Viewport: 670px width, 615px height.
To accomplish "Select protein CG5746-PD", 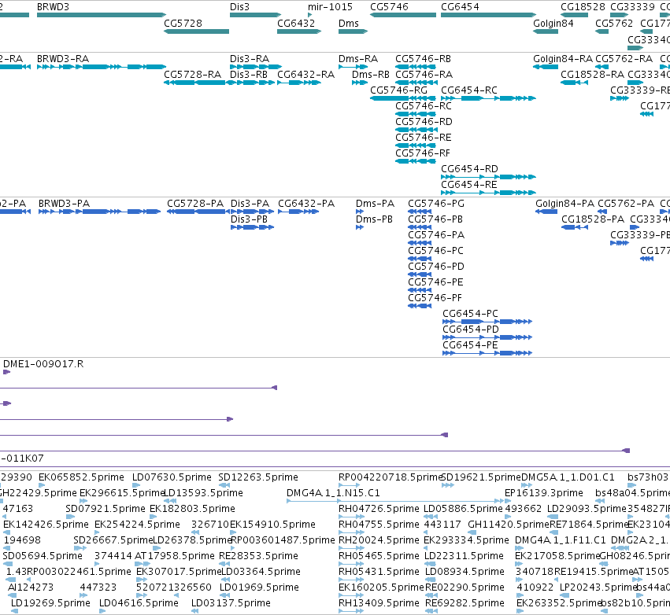I will click(x=420, y=274).
